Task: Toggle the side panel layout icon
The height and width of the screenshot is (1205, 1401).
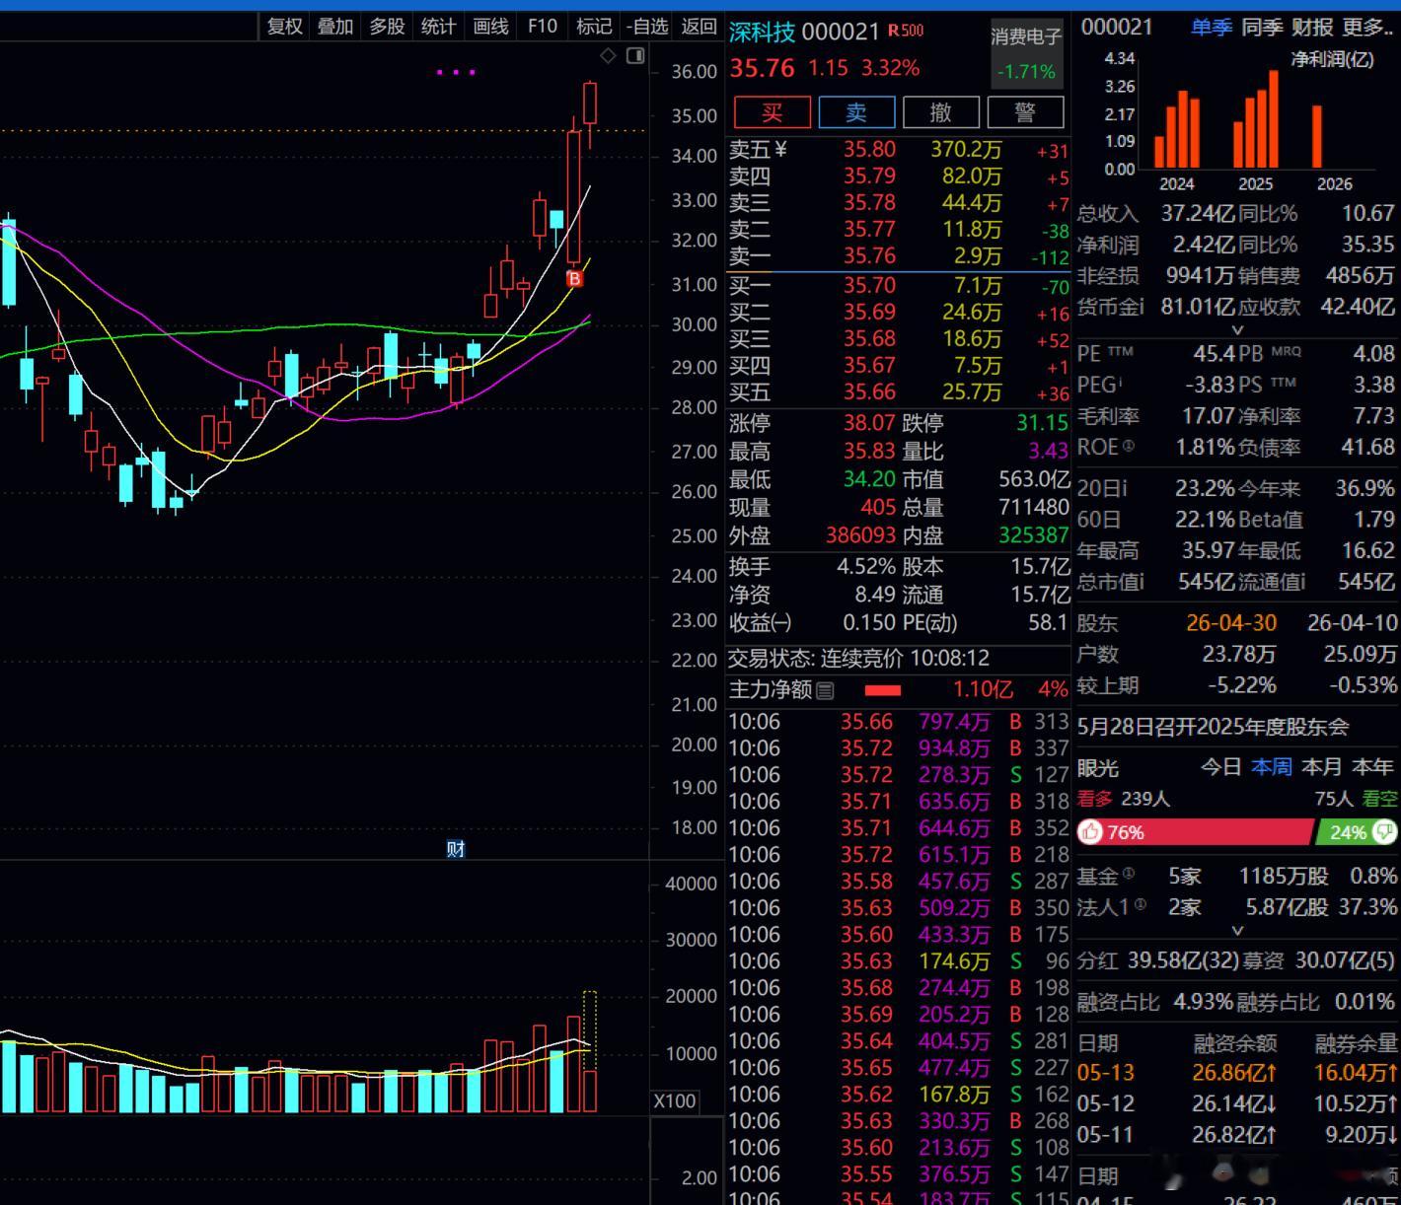Action: 635,56
